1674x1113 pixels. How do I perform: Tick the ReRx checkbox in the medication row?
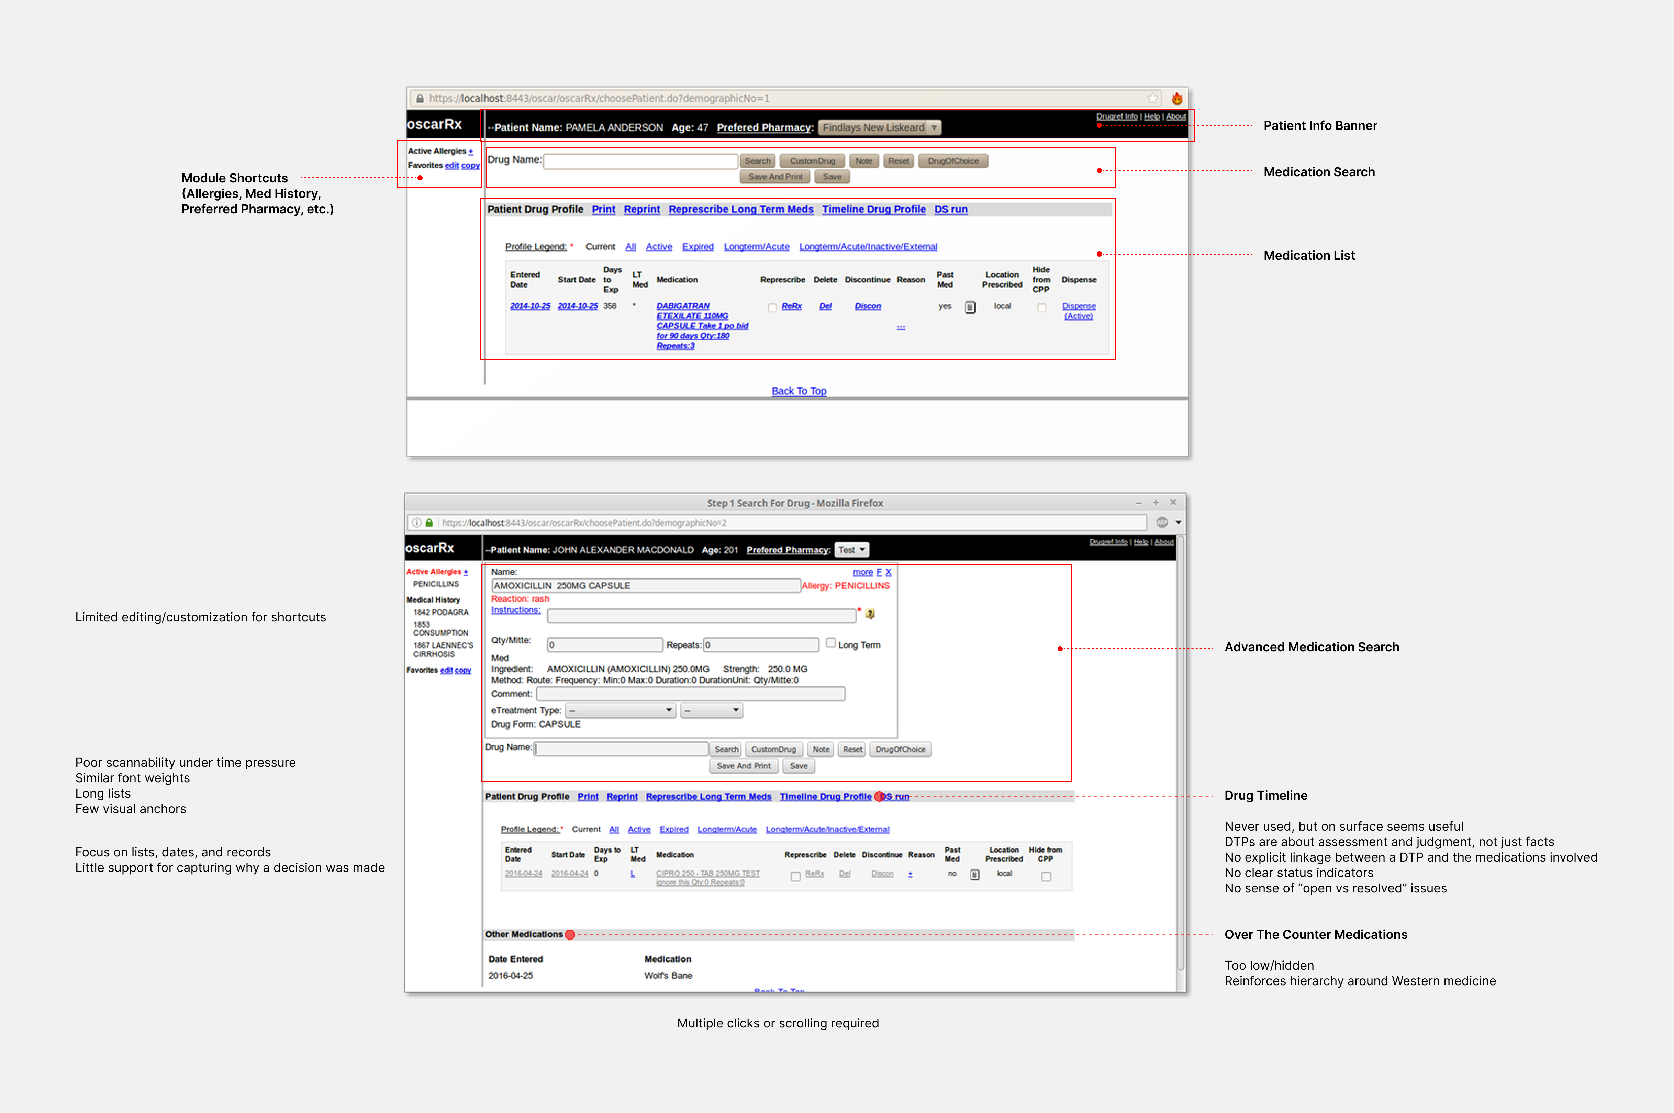772,307
